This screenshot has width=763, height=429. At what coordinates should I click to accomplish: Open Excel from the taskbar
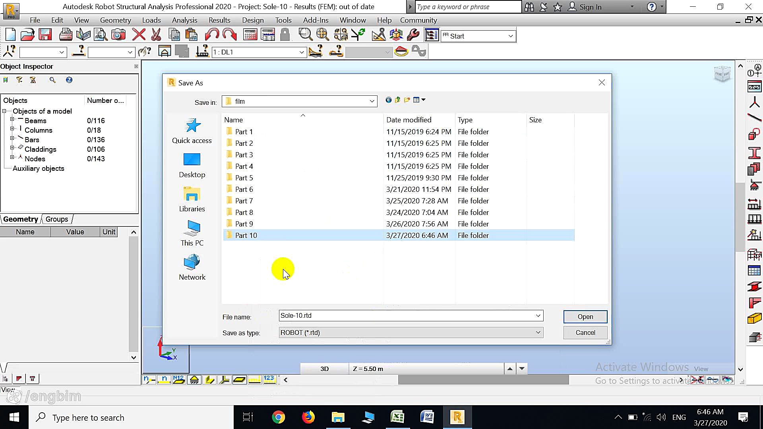coord(397,417)
